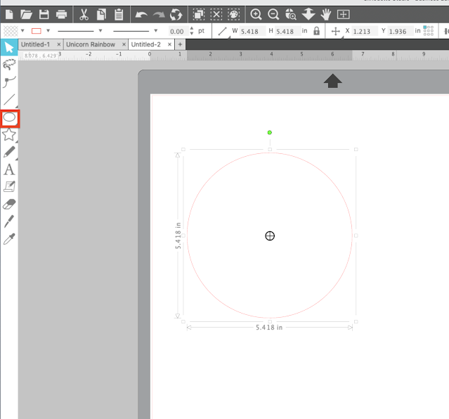
Task: Click the line thickness stepper arrows
Action: (x=192, y=31)
